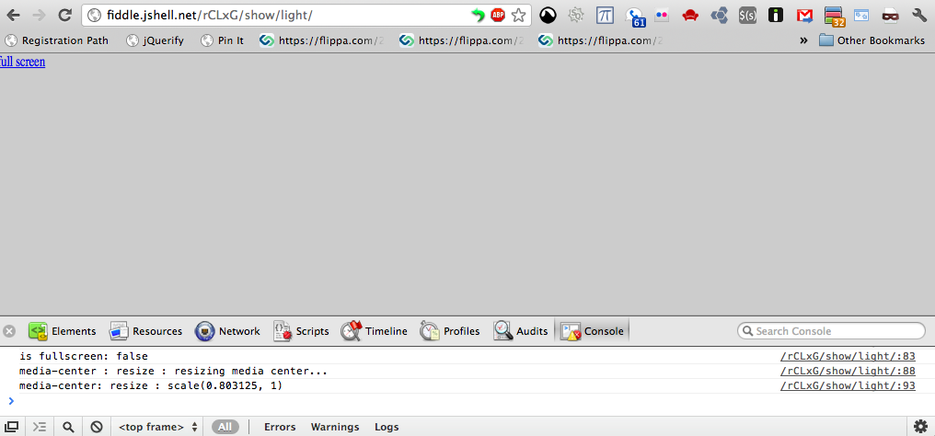Open the Adblock Plus ABP icon
The width and height of the screenshot is (935, 436).
[x=498, y=16]
